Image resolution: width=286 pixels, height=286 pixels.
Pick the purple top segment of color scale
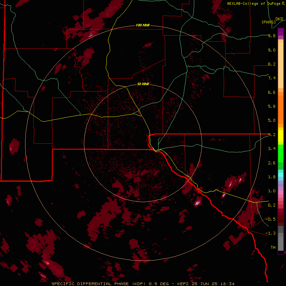coord(281,32)
